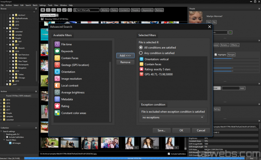
Task: Select the File time filter icon
Action: click(57, 44)
